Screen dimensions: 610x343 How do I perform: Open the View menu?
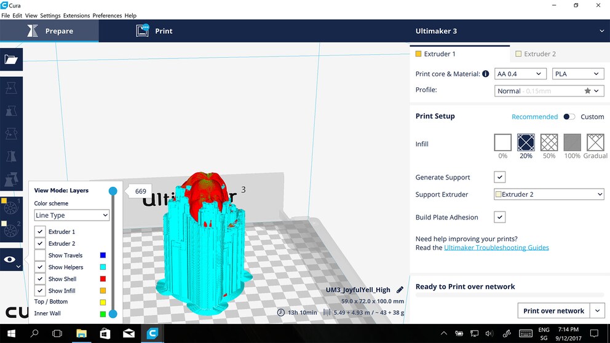click(x=31, y=15)
